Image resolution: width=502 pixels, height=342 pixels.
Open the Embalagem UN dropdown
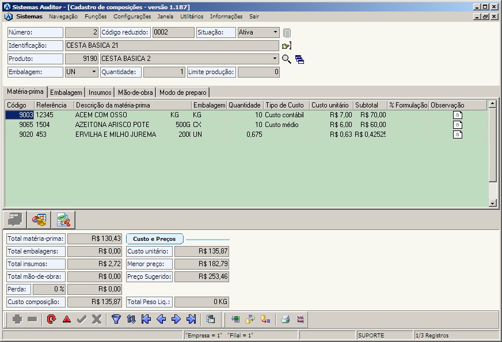tap(94, 72)
